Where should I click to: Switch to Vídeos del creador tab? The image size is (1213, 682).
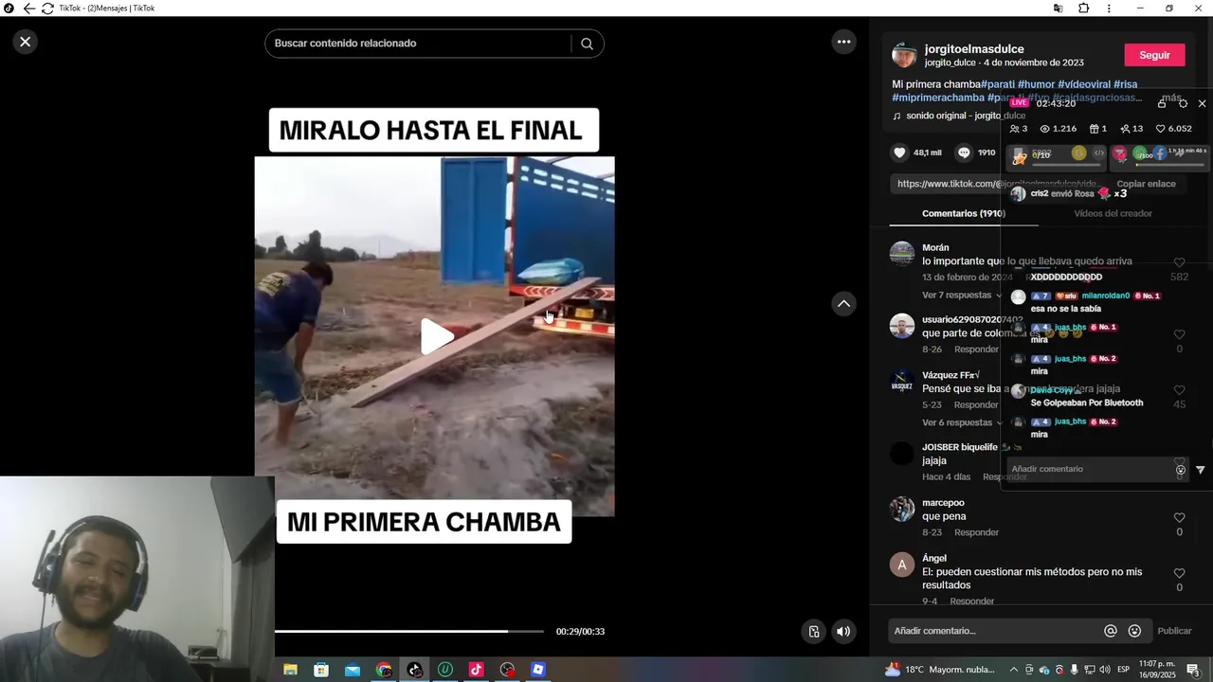tap(1113, 213)
